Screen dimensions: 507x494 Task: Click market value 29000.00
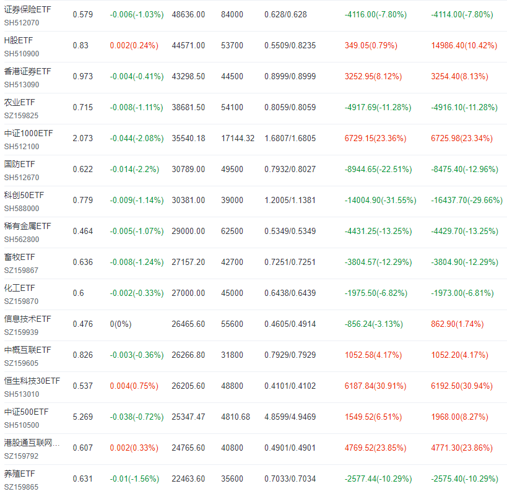[189, 231]
